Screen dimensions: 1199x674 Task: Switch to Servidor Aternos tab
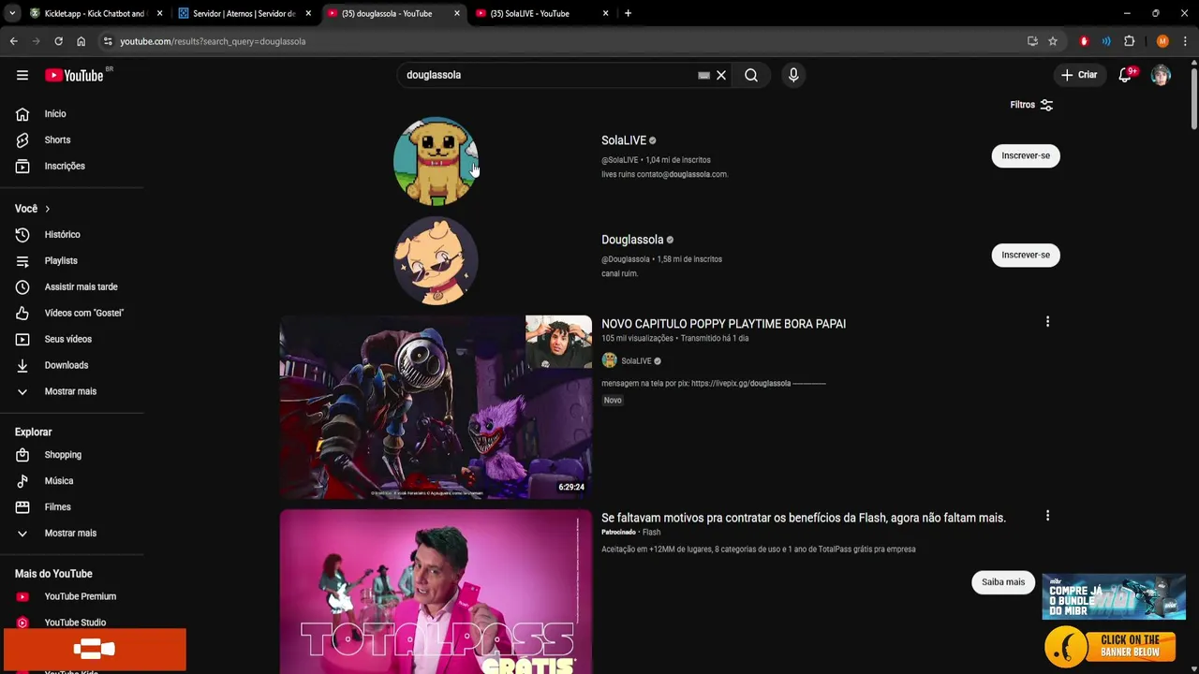pos(244,13)
